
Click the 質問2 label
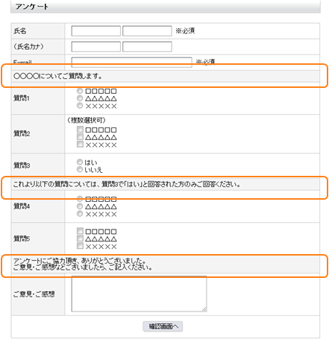click(22, 133)
